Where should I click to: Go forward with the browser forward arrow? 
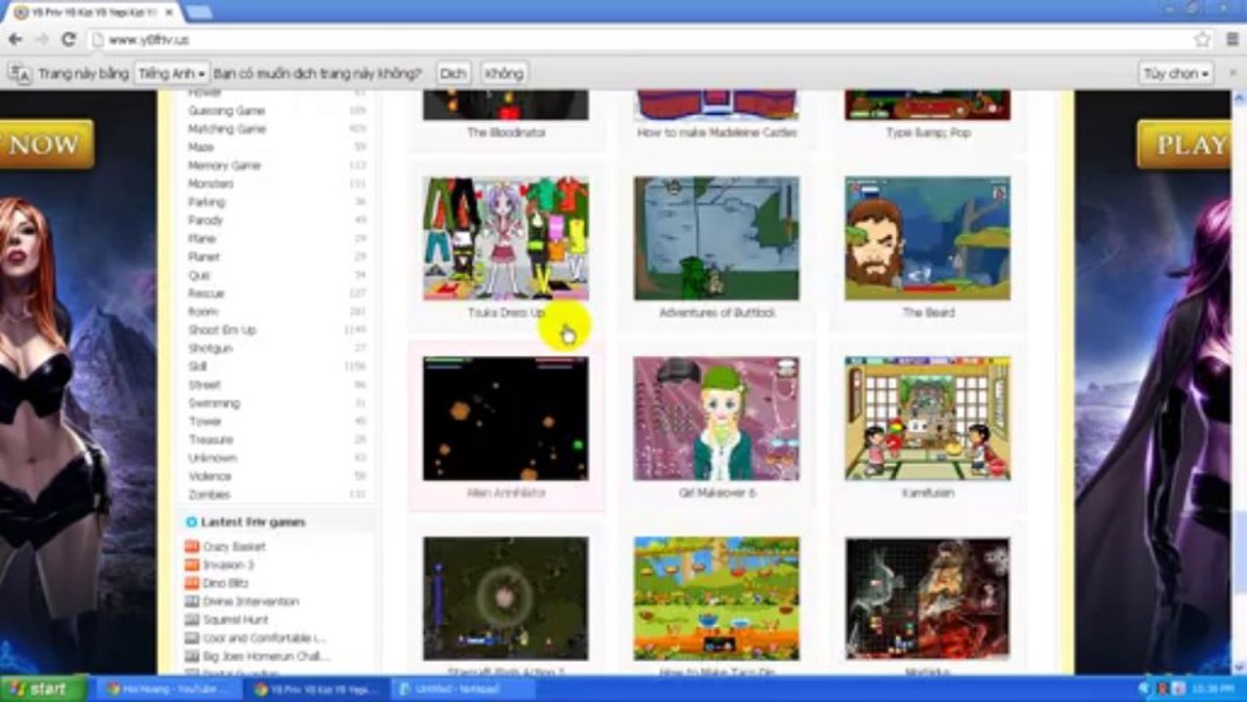pos(41,40)
